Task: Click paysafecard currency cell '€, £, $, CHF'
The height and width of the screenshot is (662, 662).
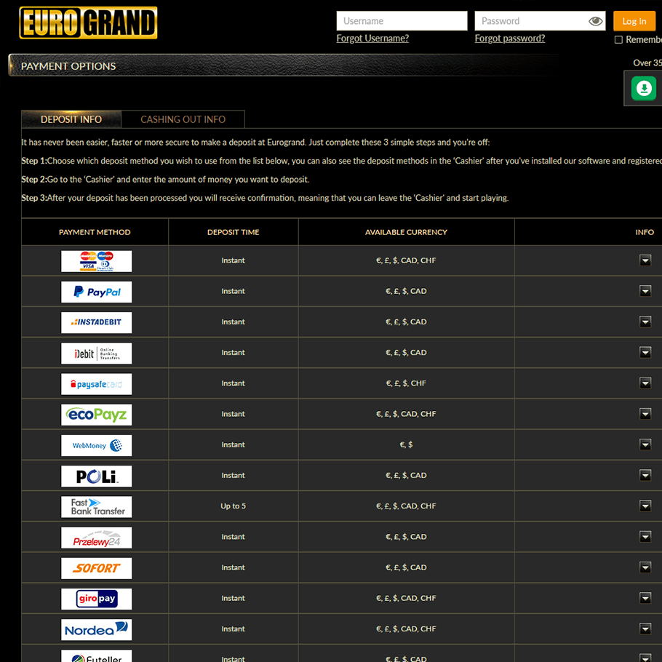Action: [406, 383]
